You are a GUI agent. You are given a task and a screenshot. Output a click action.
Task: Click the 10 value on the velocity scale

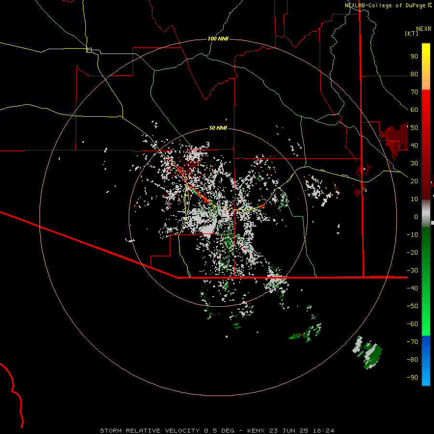tap(414, 199)
